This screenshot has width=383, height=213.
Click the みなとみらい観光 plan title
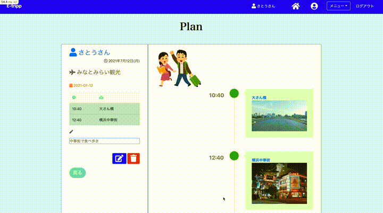99,72
